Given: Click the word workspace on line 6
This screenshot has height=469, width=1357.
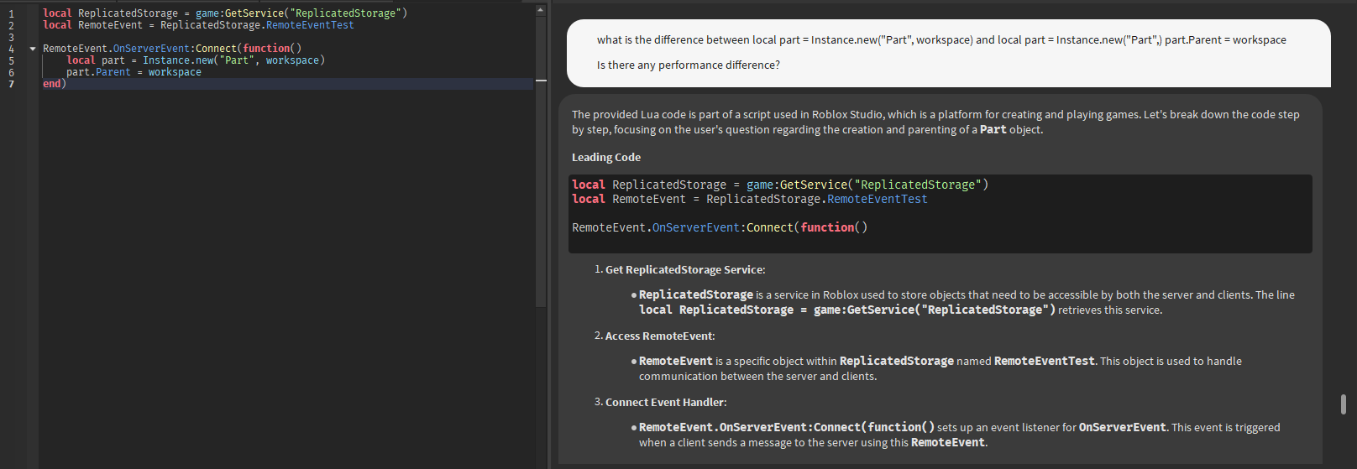Looking at the screenshot, I should [175, 72].
